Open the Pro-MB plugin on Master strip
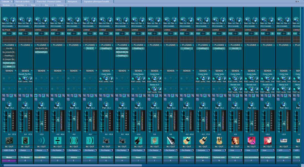Viewport: 304px width, 167px height. (x=9, y=48)
